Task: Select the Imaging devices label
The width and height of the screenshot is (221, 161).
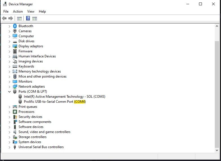Action: coord(31,61)
